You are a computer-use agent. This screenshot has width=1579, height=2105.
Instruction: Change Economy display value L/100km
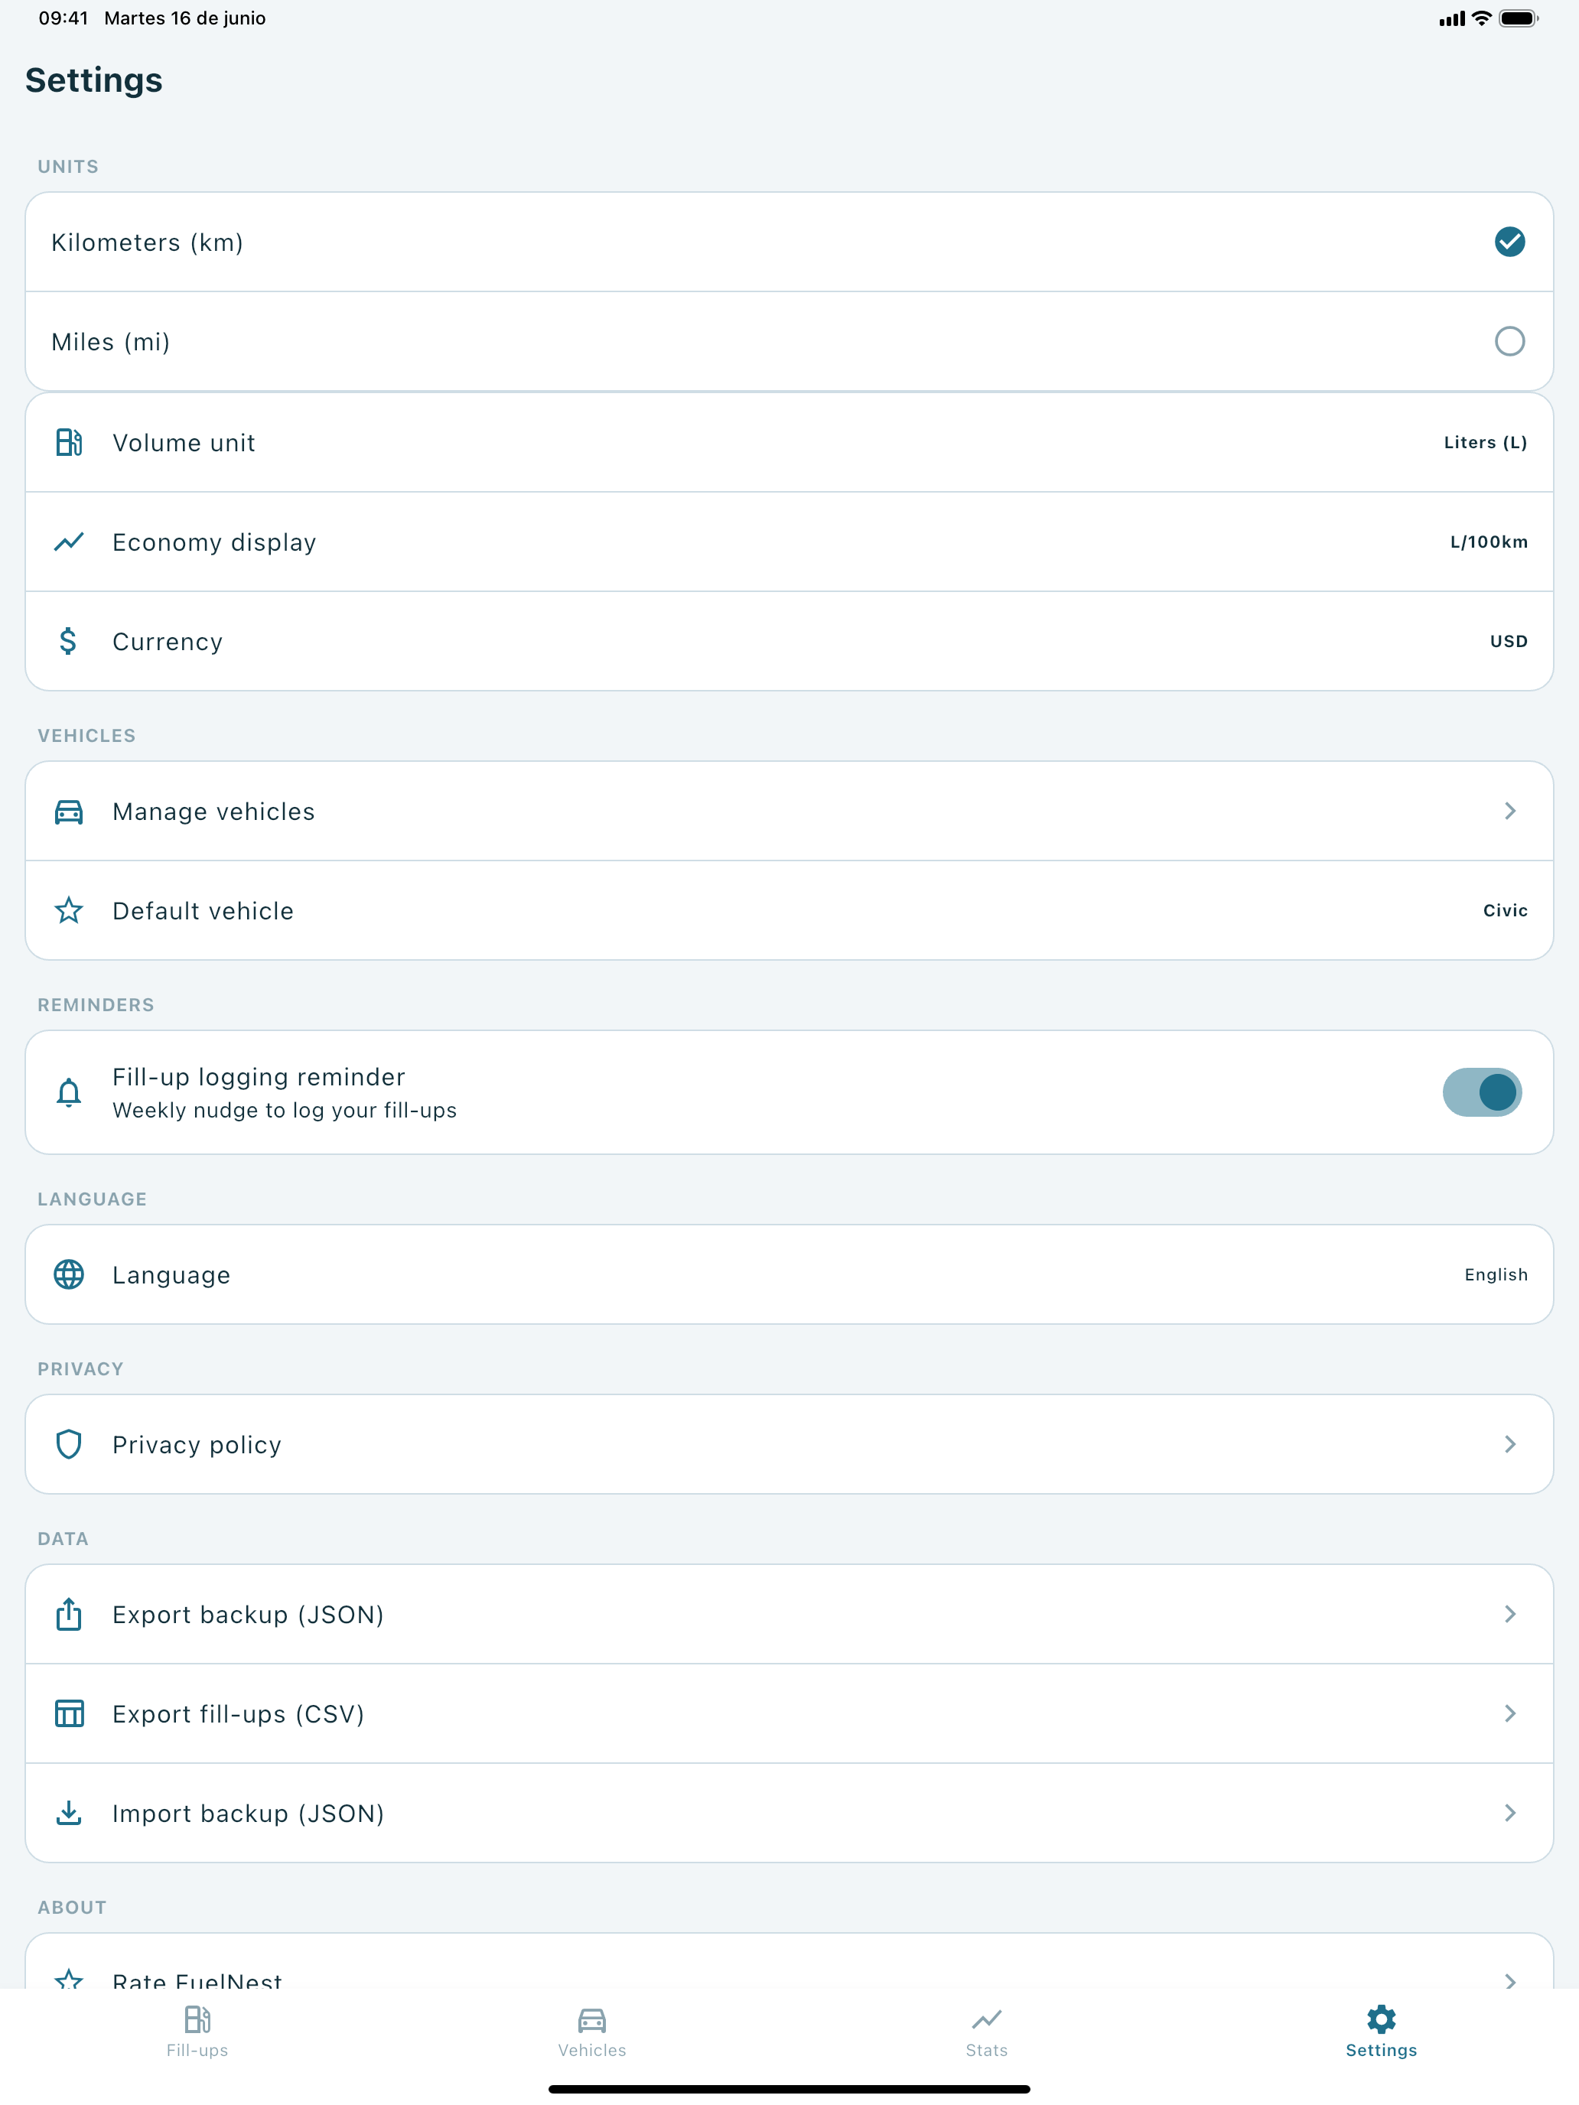click(x=1489, y=542)
